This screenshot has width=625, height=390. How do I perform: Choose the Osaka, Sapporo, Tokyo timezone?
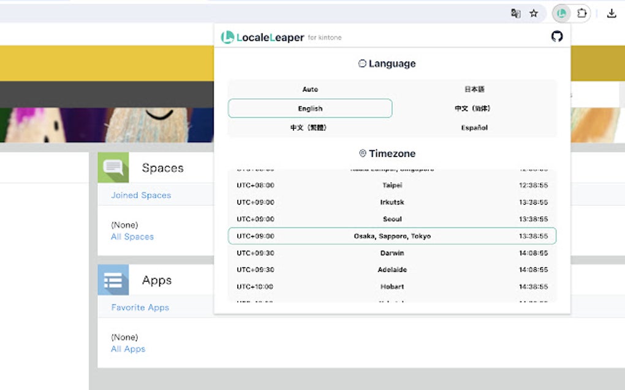[x=392, y=236]
